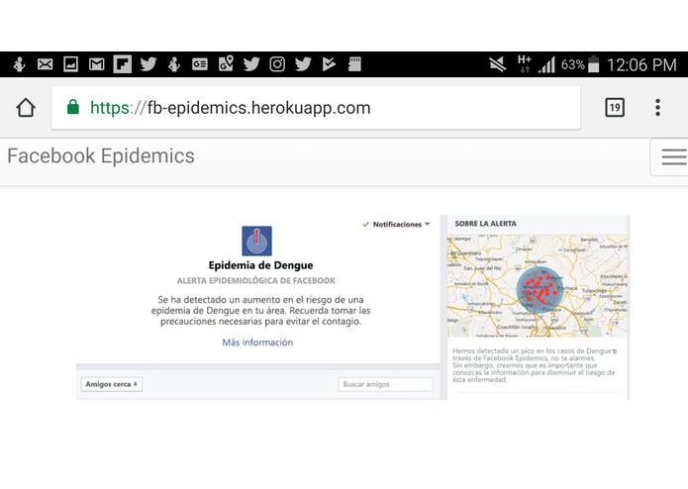Click the Epidemia de Dengue heading
Image resolution: width=688 pixels, height=489 pixels.
[260, 265]
